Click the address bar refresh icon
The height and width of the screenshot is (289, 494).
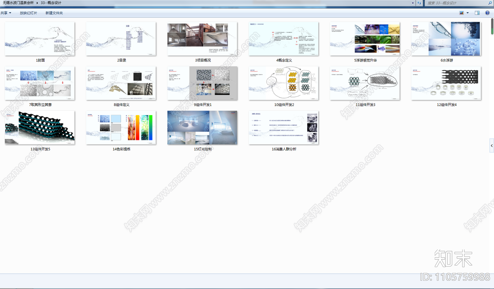tap(419, 3)
